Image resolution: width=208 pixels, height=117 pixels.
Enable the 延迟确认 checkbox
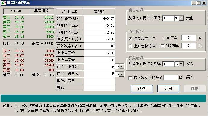click(162, 46)
